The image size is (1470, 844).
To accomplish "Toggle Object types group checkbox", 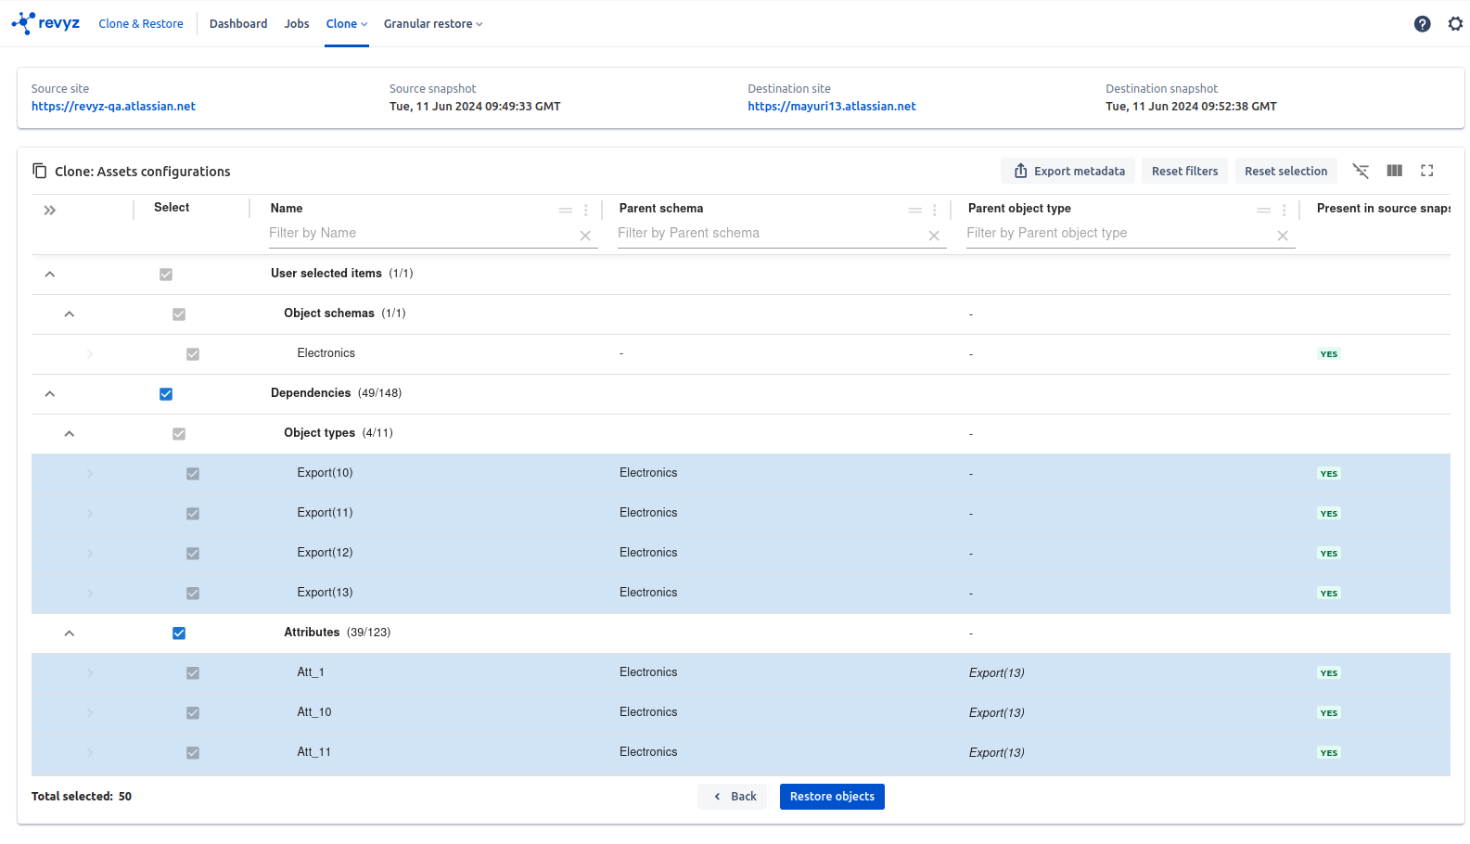I will pos(179,434).
